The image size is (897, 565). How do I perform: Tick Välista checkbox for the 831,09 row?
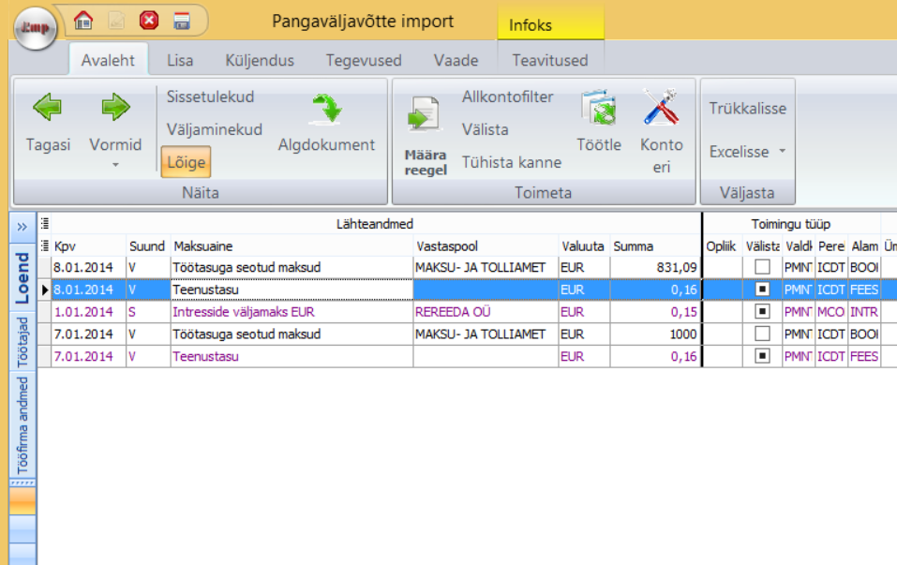[x=763, y=268]
